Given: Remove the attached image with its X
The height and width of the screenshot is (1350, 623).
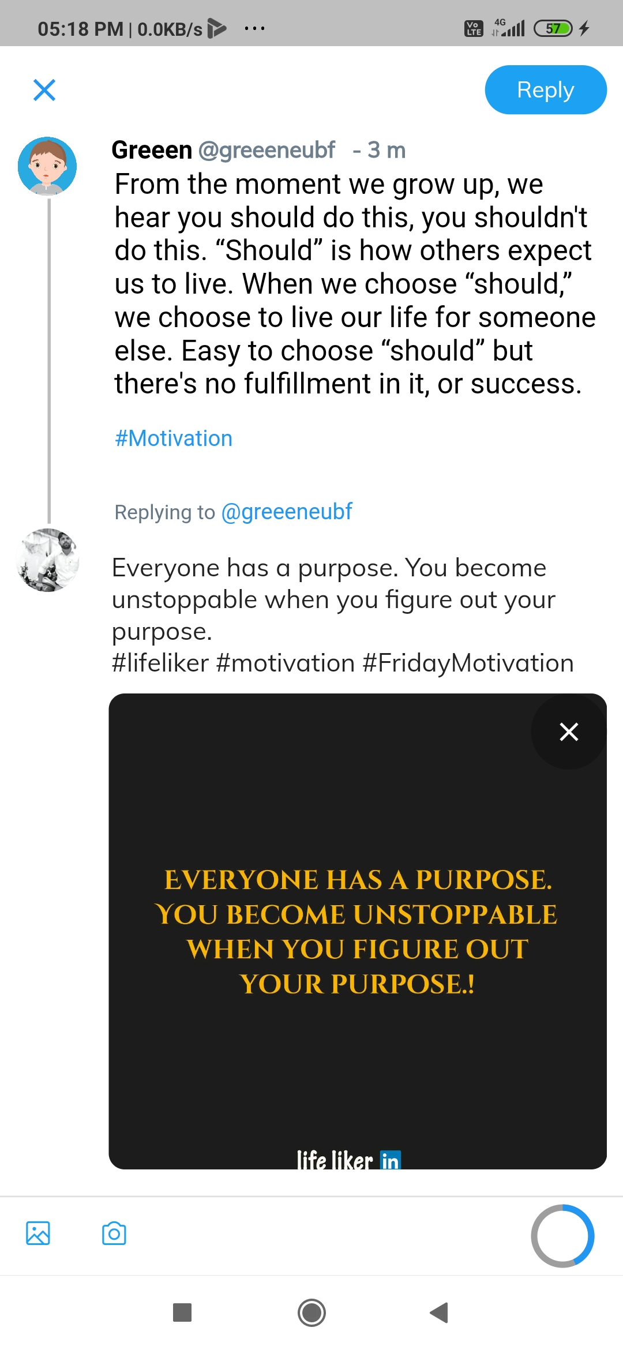Looking at the screenshot, I should click(x=569, y=732).
